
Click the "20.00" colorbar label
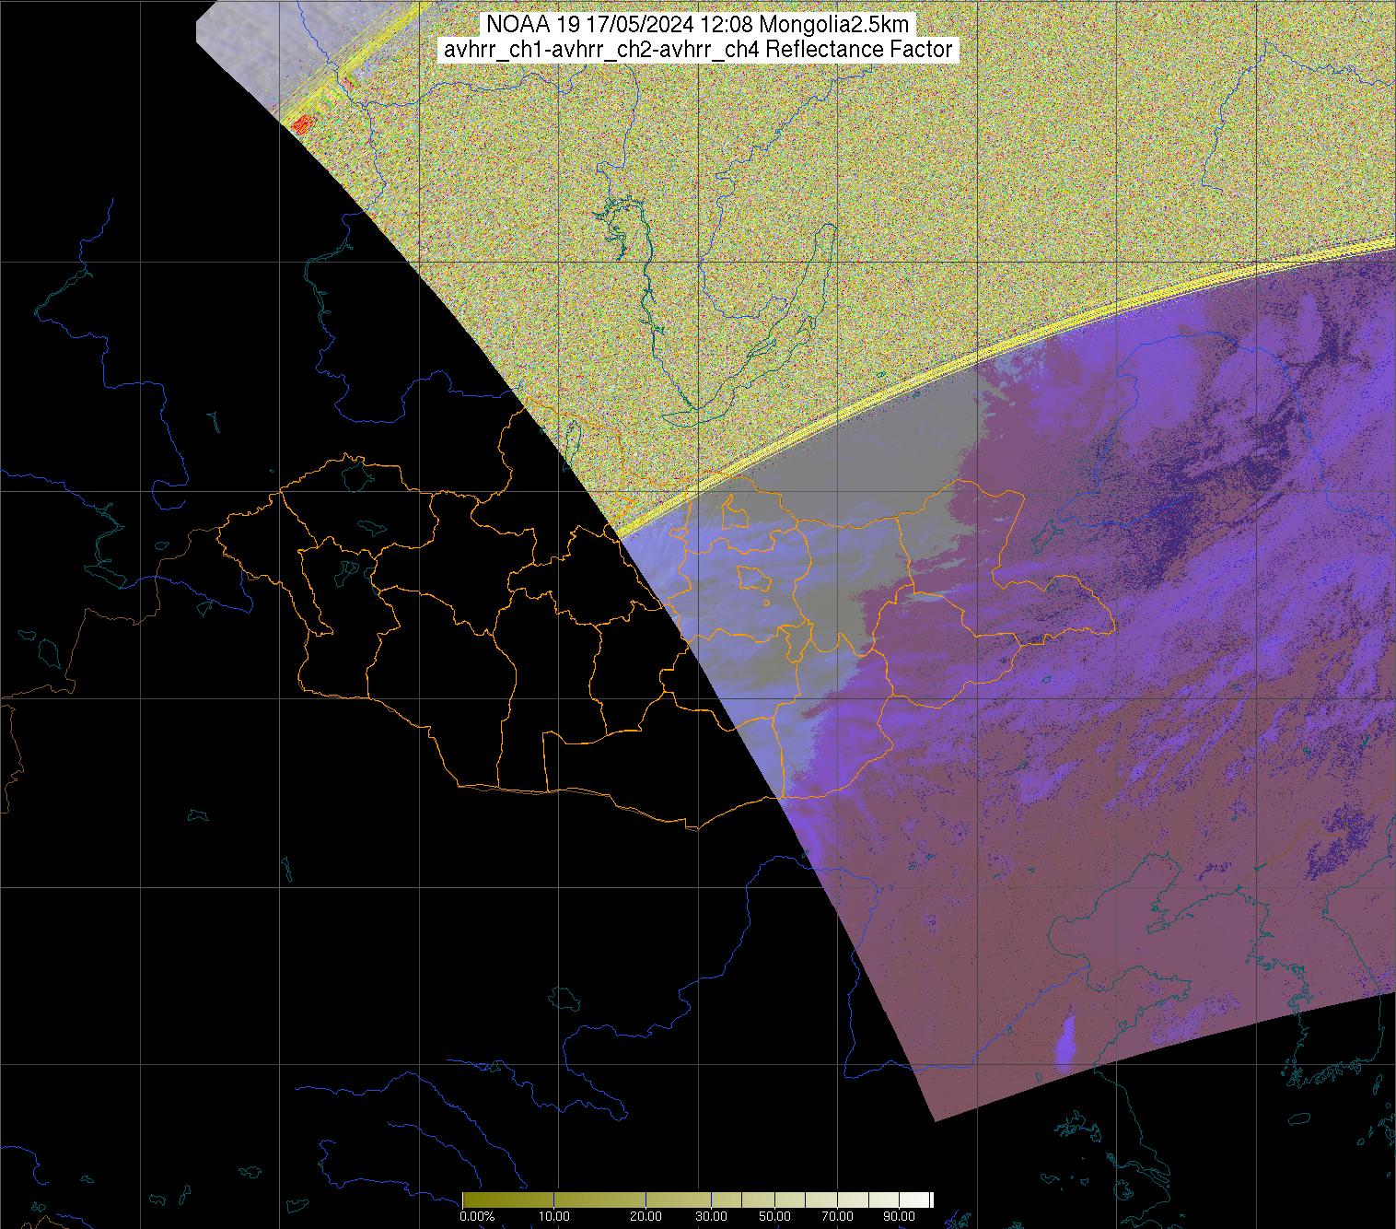(646, 1216)
